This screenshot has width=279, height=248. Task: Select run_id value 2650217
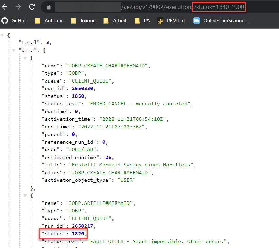[x=83, y=226]
